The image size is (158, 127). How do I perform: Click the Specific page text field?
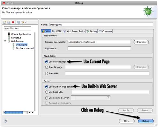pos(98,67)
